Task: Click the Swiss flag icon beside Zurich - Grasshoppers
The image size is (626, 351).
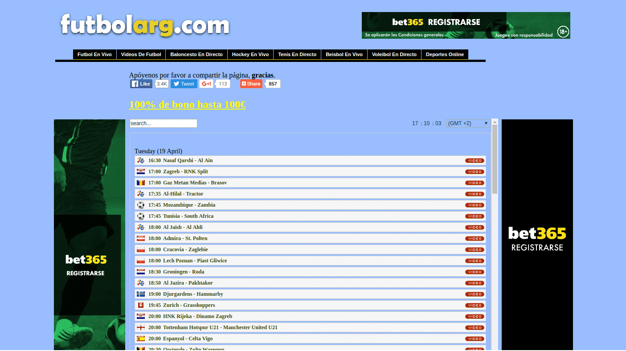Action: (141, 305)
